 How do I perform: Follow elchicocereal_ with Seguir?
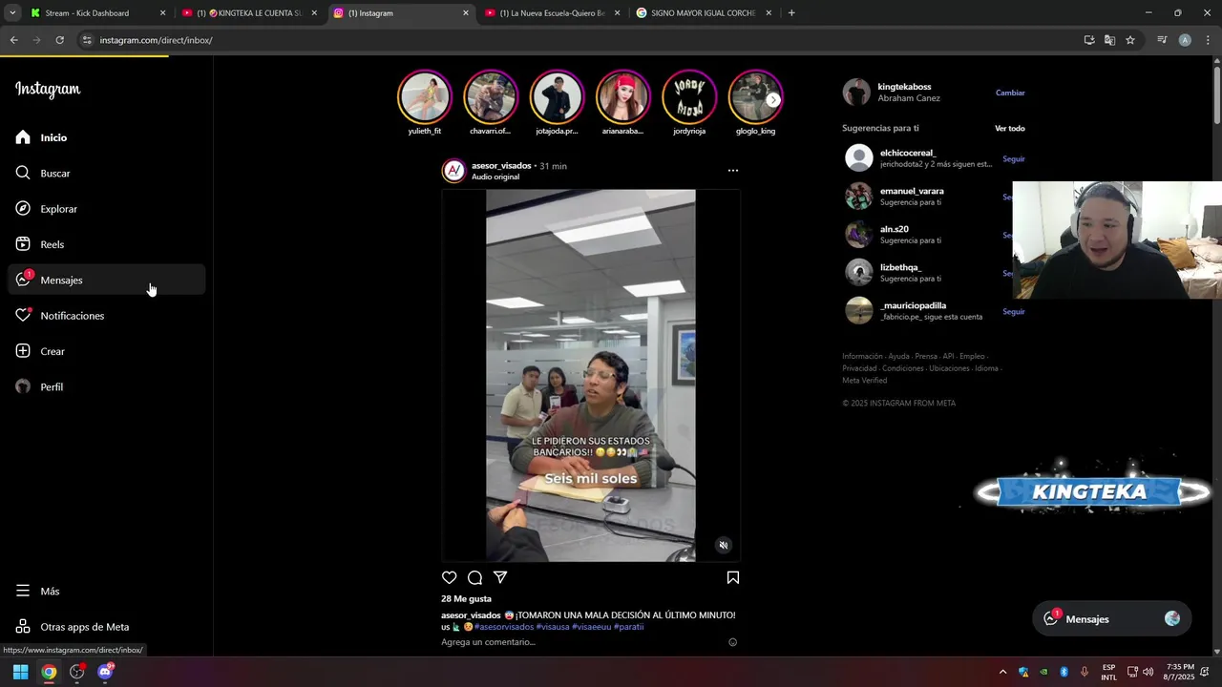coord(1013,158)
